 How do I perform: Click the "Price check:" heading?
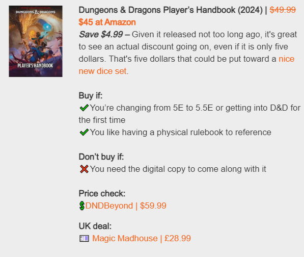[102, 193]
